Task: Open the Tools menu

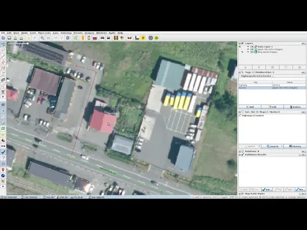Action: (33, 33)
